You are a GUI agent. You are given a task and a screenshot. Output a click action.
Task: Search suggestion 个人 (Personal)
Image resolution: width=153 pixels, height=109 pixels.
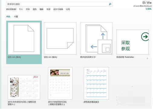[x=21, y=9]
